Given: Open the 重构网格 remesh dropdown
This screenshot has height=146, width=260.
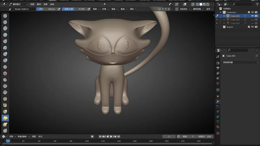Looking at the screenshot, I should coord(198,9).
